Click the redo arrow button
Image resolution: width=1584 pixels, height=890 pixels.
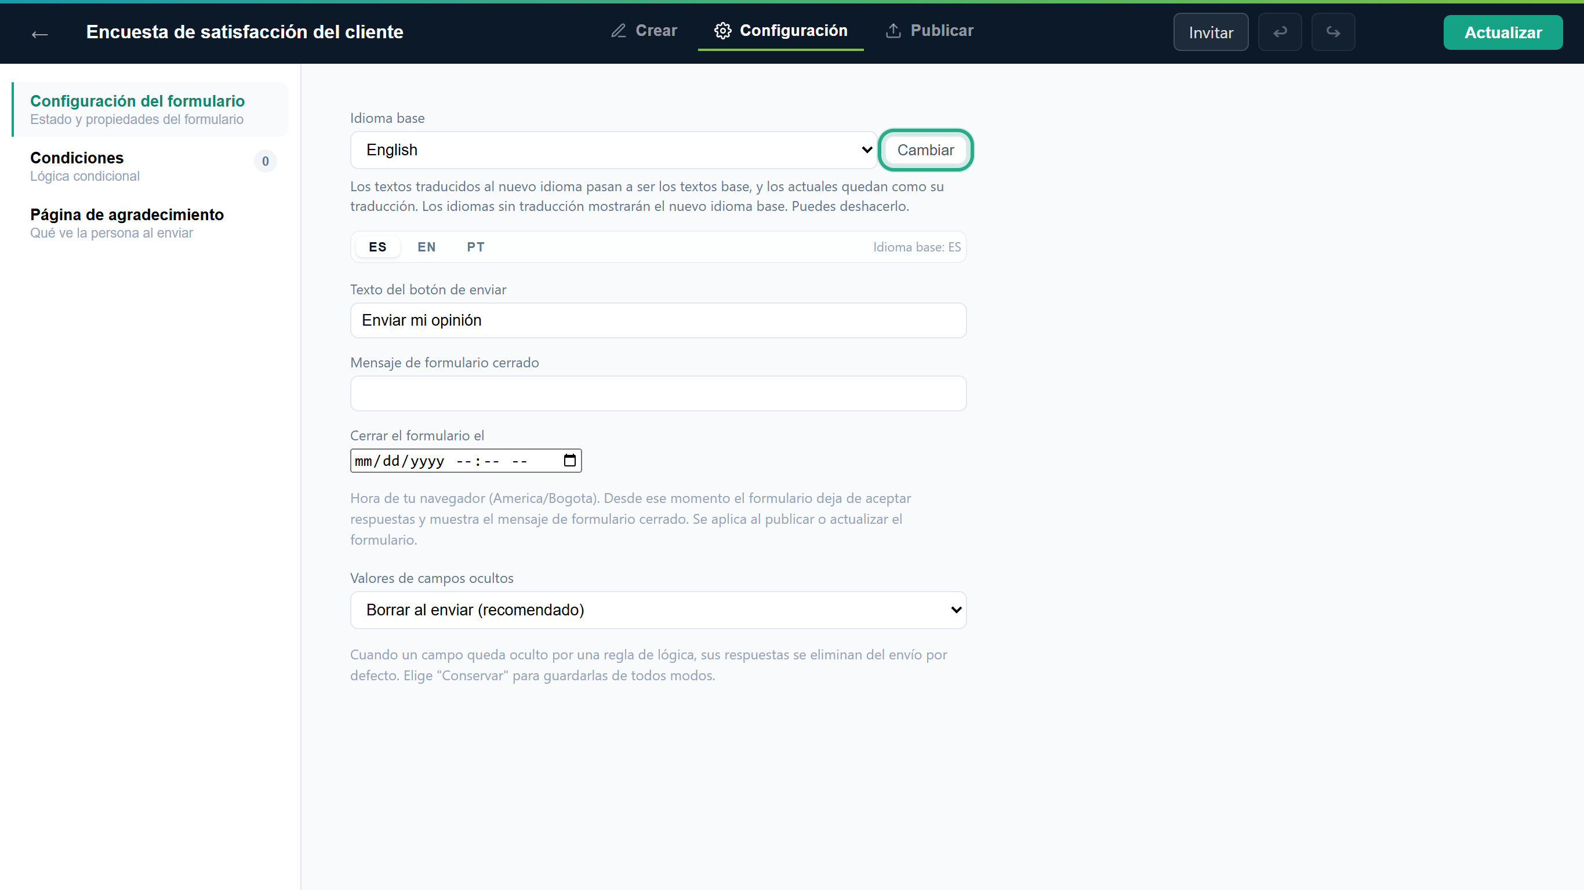pyautogui.click(x=1332, y=32)
